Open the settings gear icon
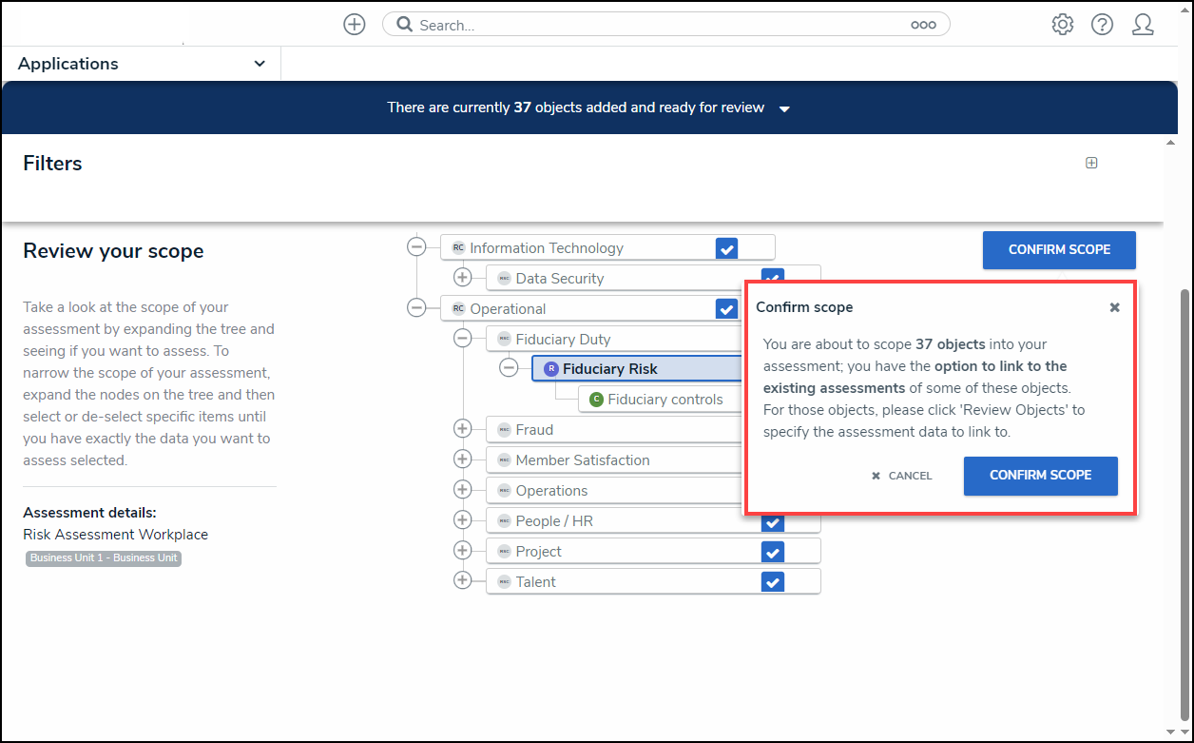This screenshot has width=1194, height=743. (1062, 25)
